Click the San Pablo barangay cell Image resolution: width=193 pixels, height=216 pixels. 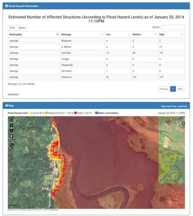click(82, 71)
